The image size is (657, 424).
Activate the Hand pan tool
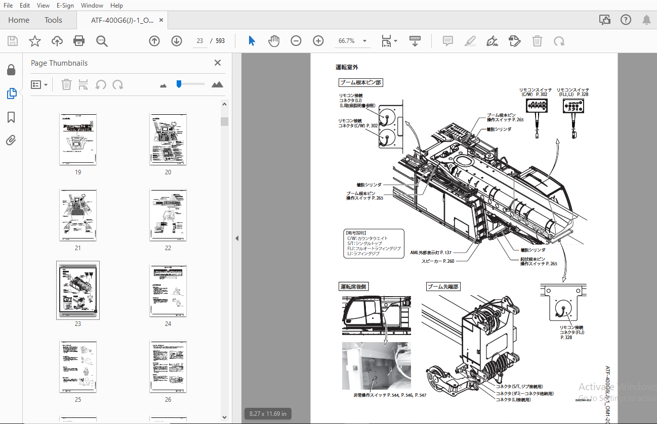click(x=274, y=41)
